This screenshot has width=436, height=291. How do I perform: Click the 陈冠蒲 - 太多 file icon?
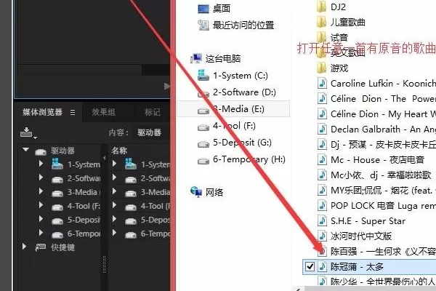coord(322,267)
